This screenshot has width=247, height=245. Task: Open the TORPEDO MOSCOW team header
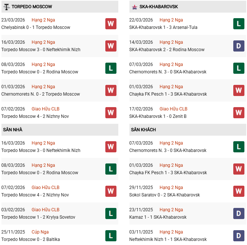point(32,7)
